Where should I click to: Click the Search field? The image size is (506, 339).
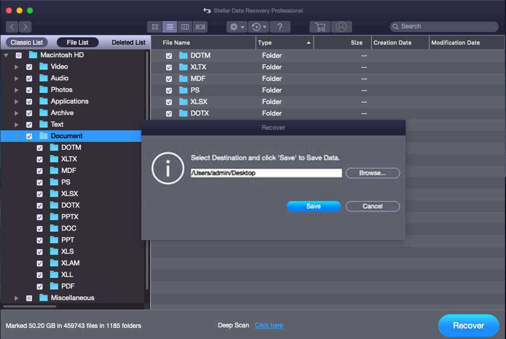(x=444, y=26)
